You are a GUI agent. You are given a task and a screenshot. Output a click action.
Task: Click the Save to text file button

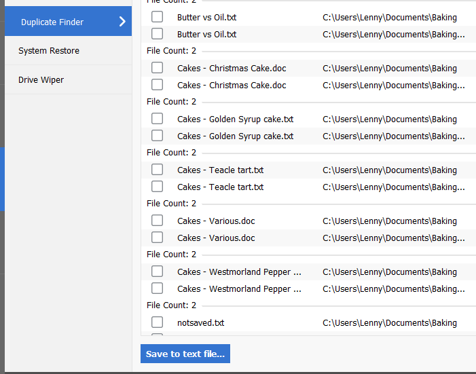coord(185,354)
